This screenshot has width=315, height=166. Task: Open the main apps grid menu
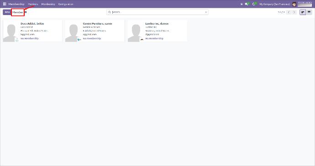point(5,4)
